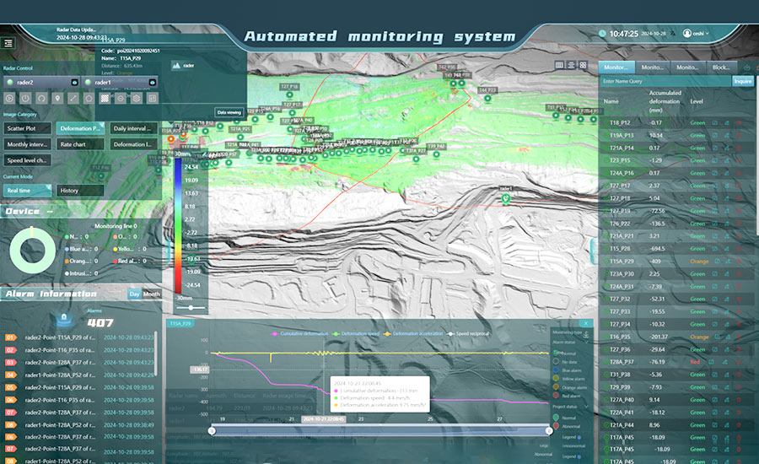Click the Data viewing button
The image size is (759, 464).
coord(229,112)
